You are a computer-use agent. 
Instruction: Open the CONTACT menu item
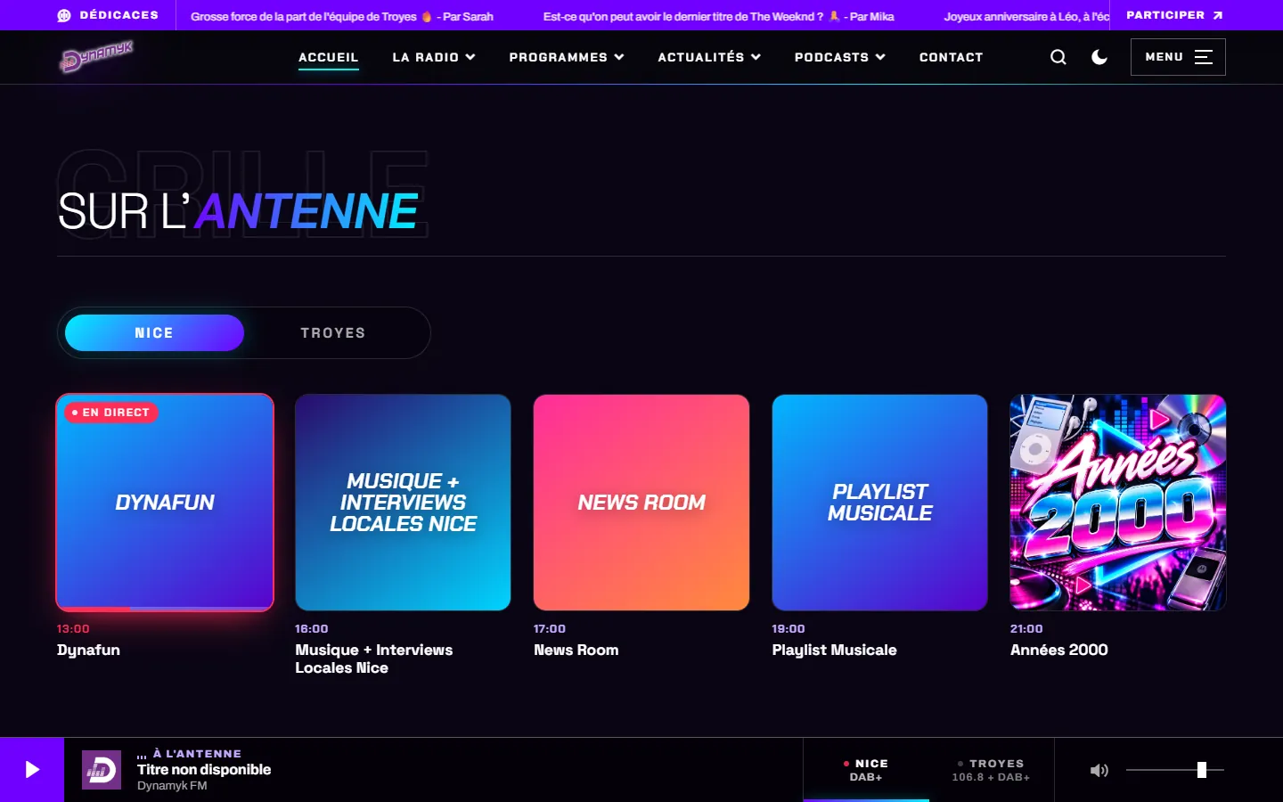click(x=952, y=57)
